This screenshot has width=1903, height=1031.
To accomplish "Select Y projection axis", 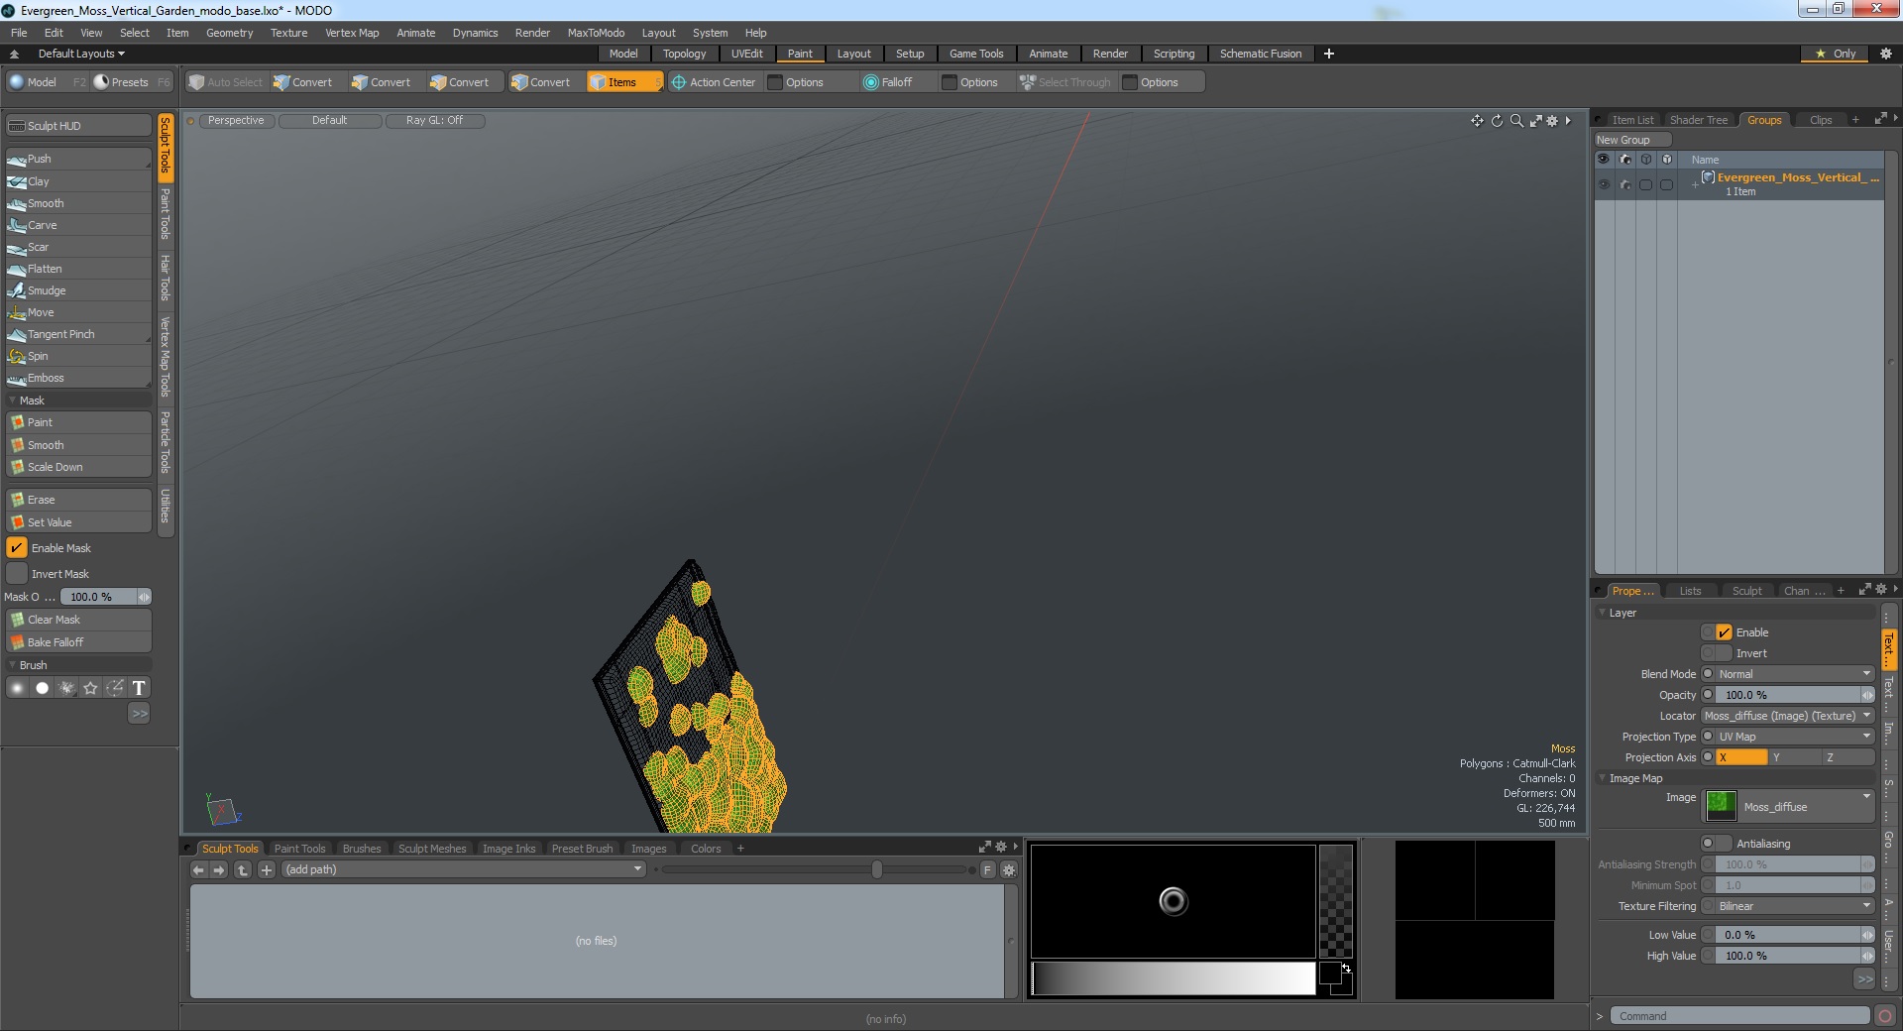I will coord(1794,757).
